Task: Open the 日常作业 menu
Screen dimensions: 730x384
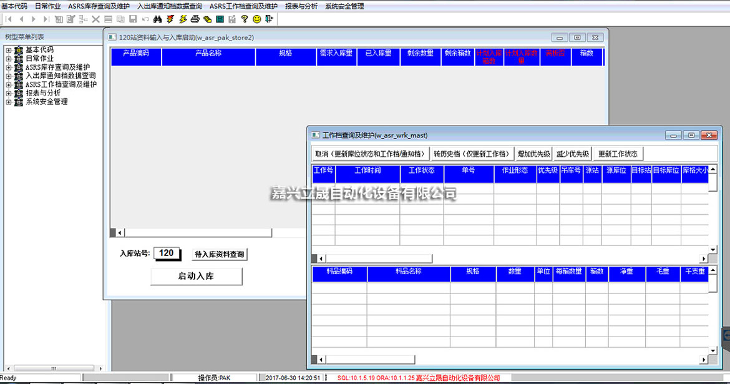Action: pyautogui.click(x=47, y=6)
